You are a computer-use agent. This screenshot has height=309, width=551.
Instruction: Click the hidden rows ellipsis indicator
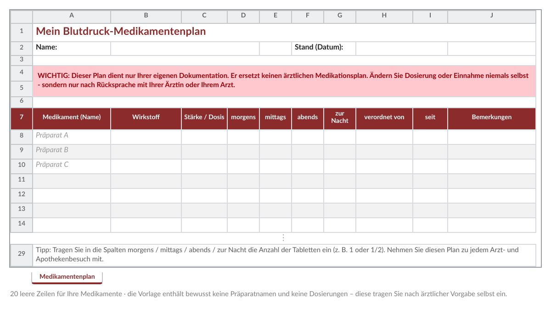283,238
